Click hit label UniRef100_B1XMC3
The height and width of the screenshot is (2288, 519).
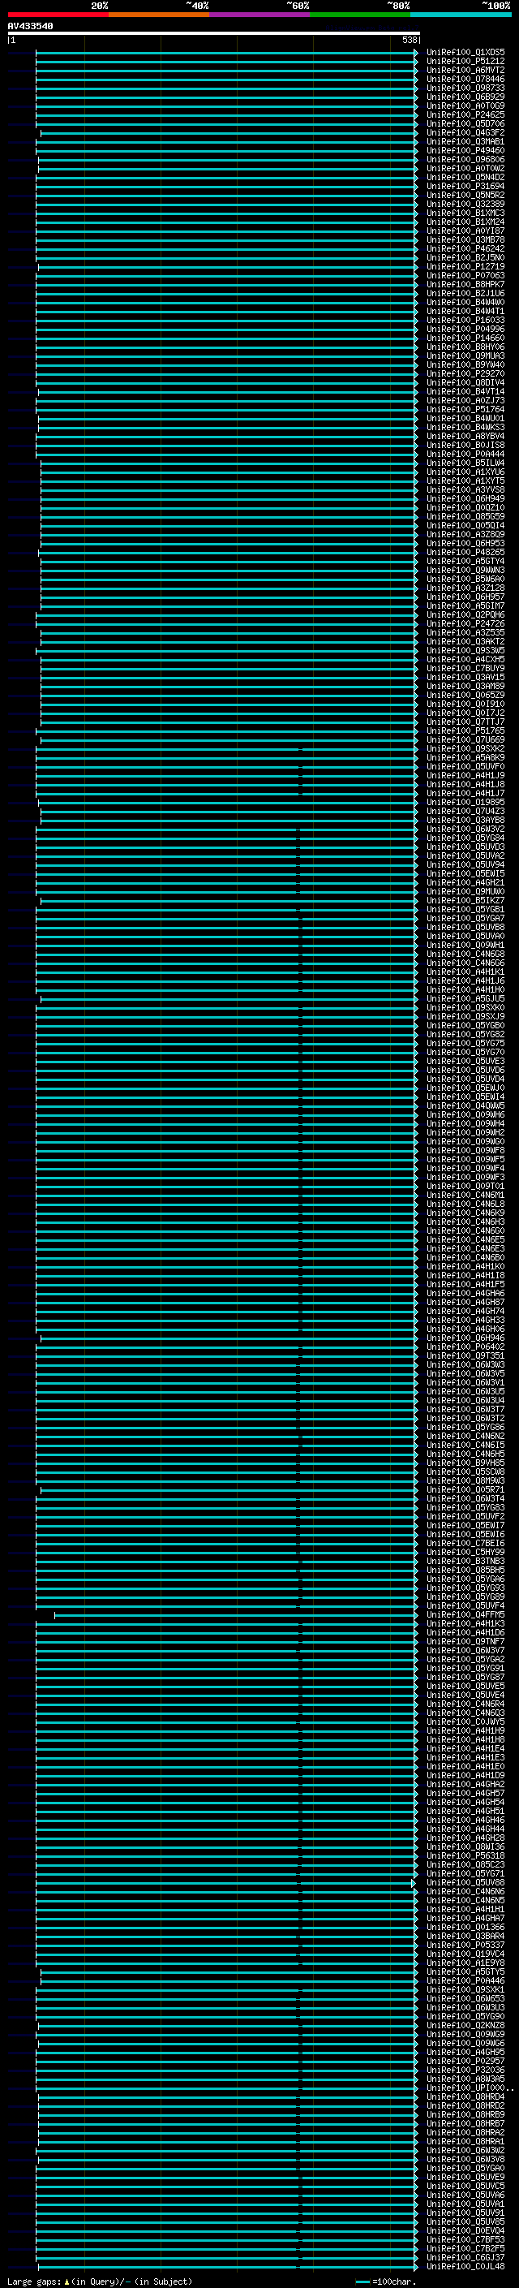[465, 213]
